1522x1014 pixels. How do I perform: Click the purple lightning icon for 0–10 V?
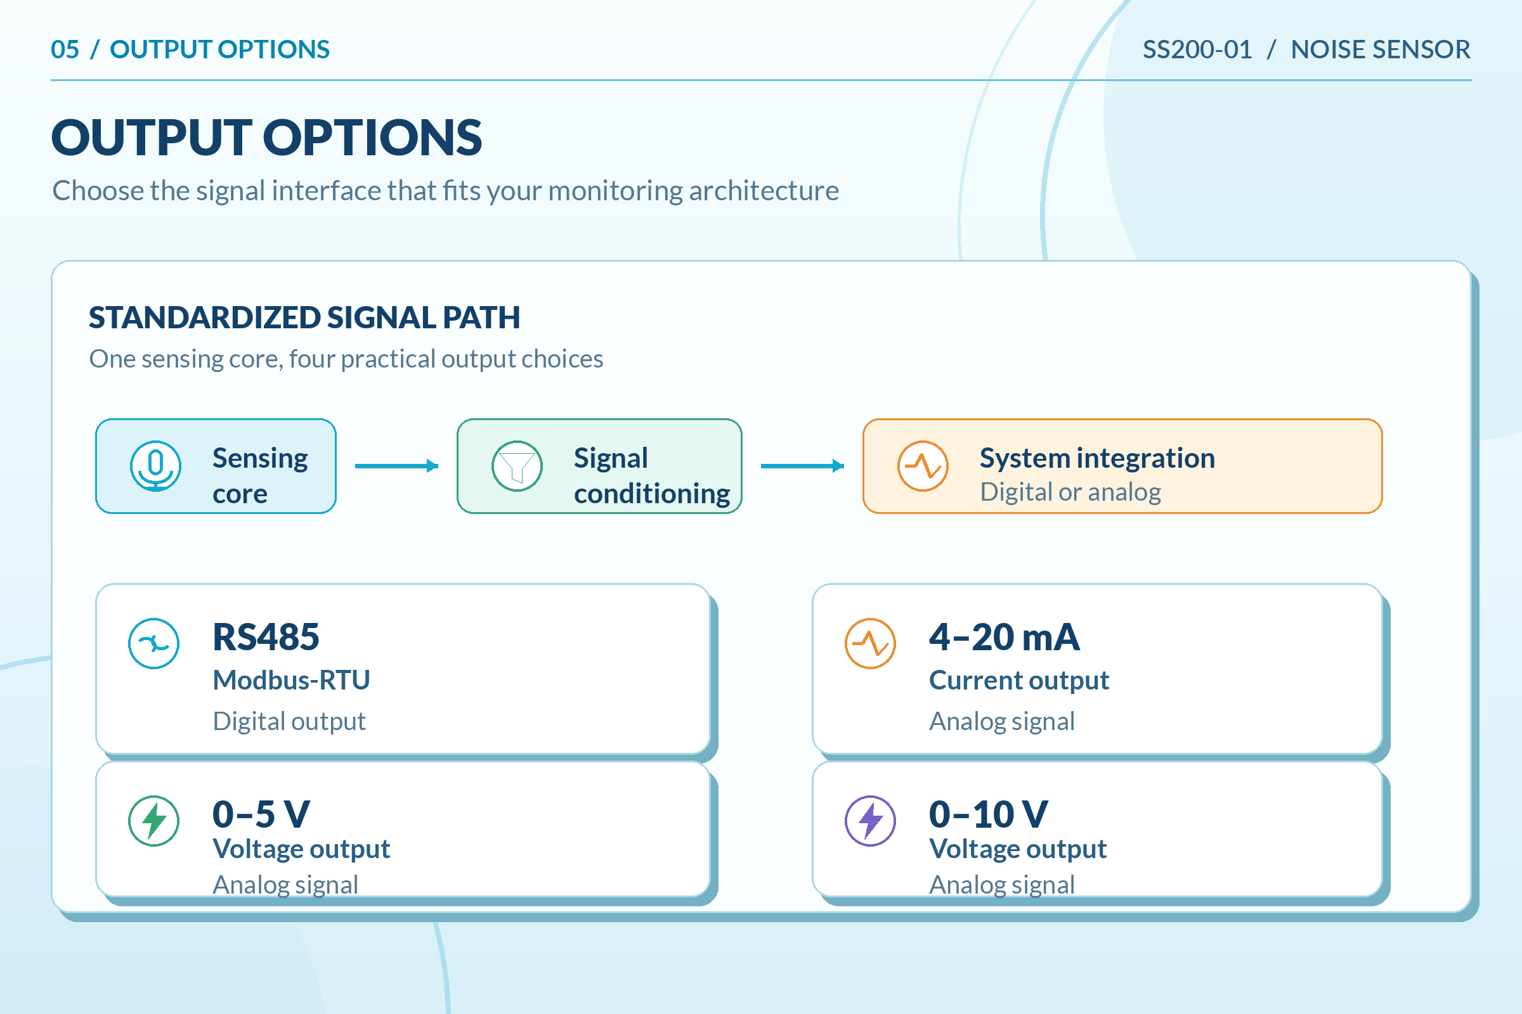870,821
